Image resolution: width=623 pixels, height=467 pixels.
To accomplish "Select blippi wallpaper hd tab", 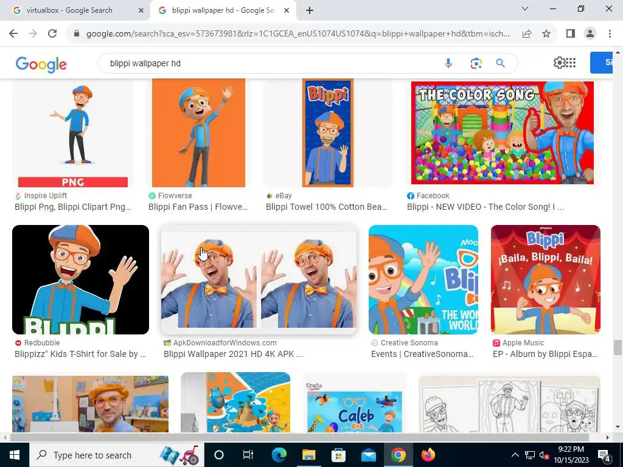I will (223, 10).
